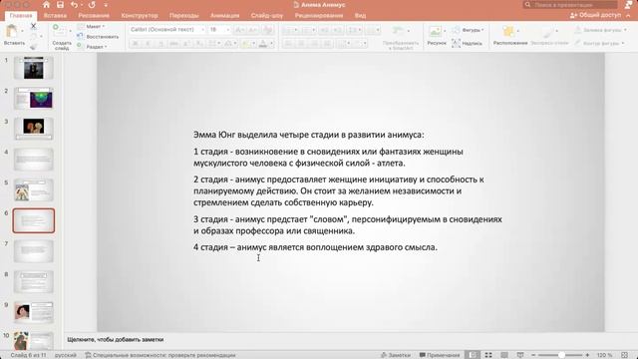Switch to the Главная tab
This screenshot has height=359, width=638.
[x=21, y=16]
